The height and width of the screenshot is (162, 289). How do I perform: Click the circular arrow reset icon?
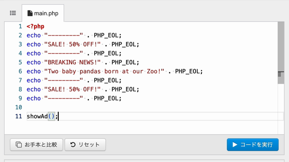point(73,145)
